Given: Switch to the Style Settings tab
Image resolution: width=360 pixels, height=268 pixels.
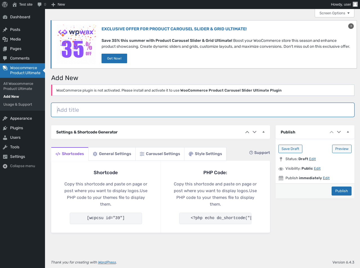Looking at the screenshot, I should tap(205, 154).
